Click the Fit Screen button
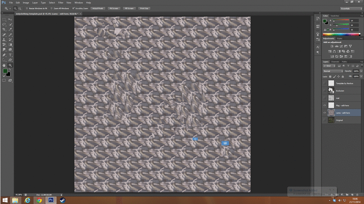This screenshot has height=204, width=364. point(114,8)
